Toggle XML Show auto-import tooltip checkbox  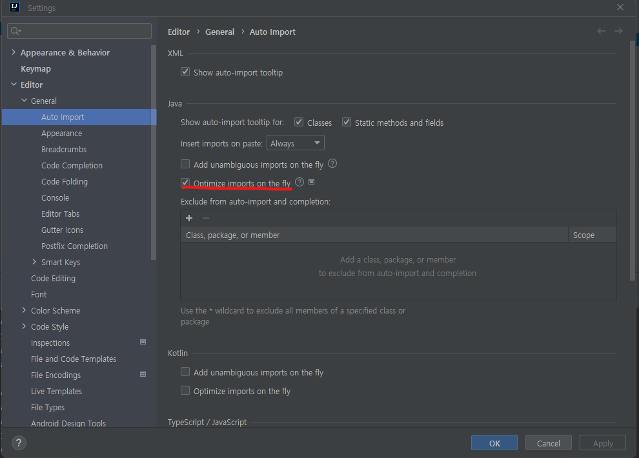click(x=185, y=72)
